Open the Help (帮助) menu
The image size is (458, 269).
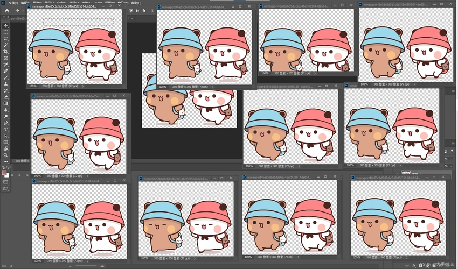pyautogui.click(x=136, y=3)
